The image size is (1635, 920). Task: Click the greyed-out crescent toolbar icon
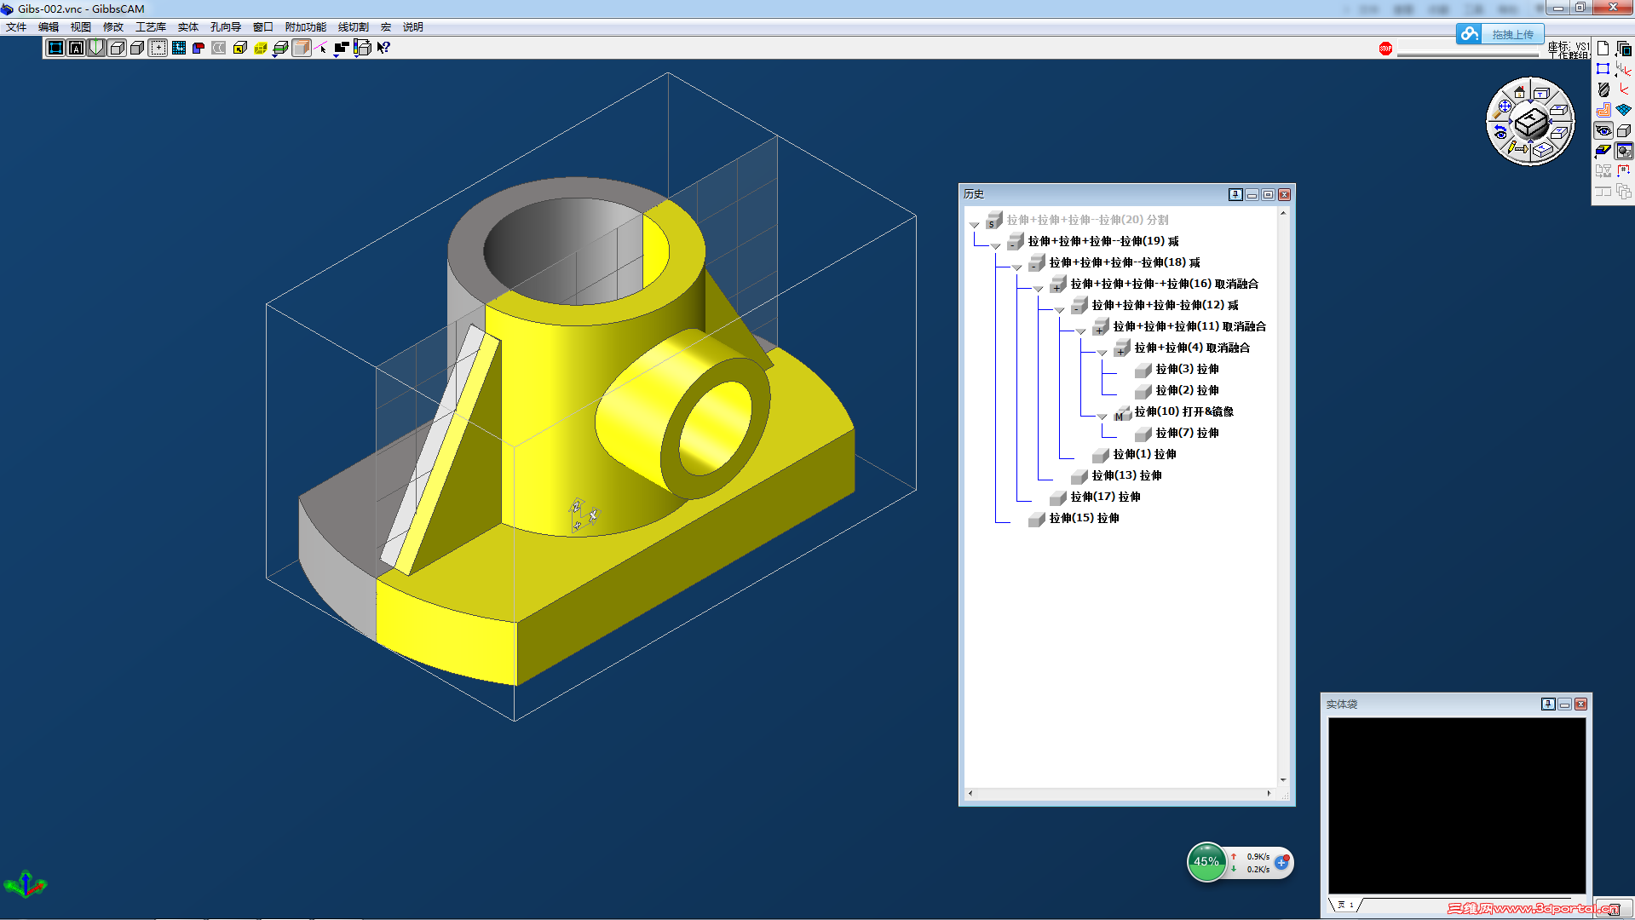click(x=219, y=48)
